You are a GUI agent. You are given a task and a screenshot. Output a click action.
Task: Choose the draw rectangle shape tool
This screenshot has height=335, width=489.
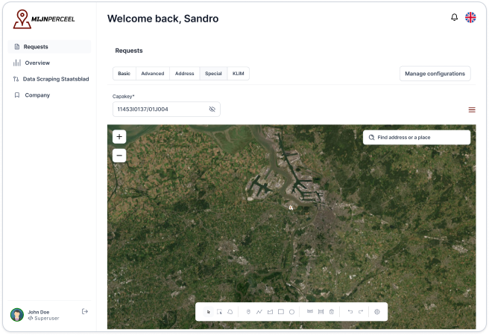[281, 312]
